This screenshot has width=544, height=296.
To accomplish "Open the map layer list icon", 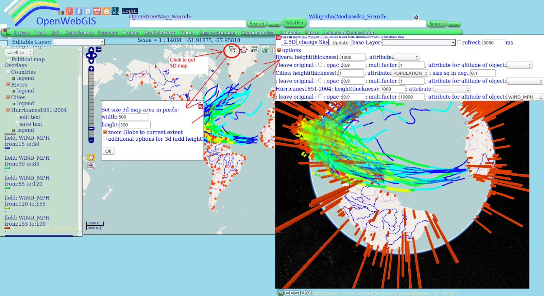I will 99,49.
